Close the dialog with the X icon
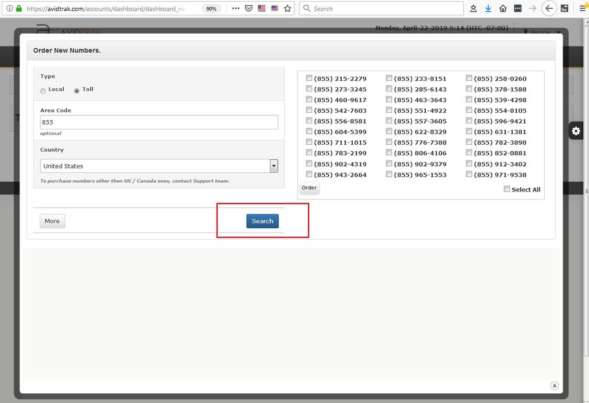 [x=555, y=385]
